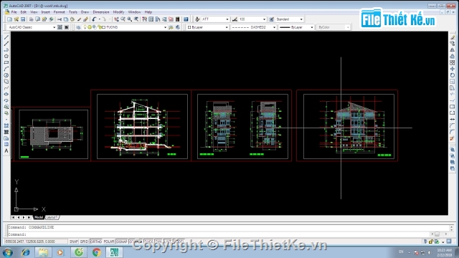Open the ByColor plot style box
459x258 pixels.
point(333,27)
